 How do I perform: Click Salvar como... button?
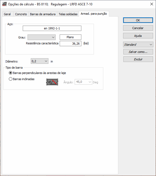(138, 52)
